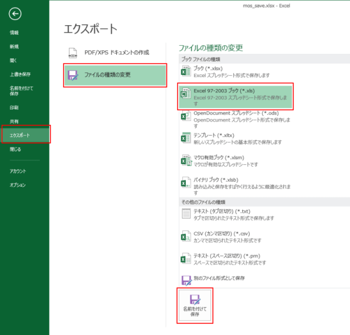The height and width of the screenshot is (335, 350).
Task: Click the テキスト (スペース区切り) prn icon
Action: click(186, 259)
